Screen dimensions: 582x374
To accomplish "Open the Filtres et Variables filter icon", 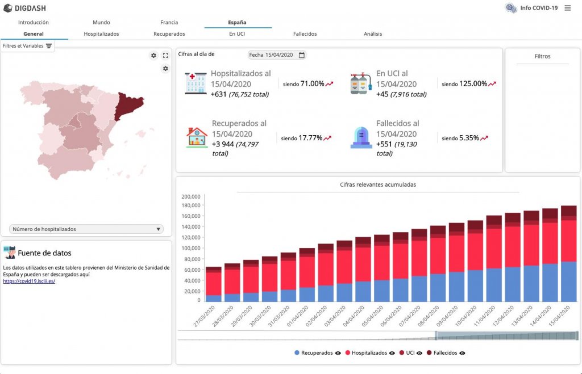I will [49, 46].
